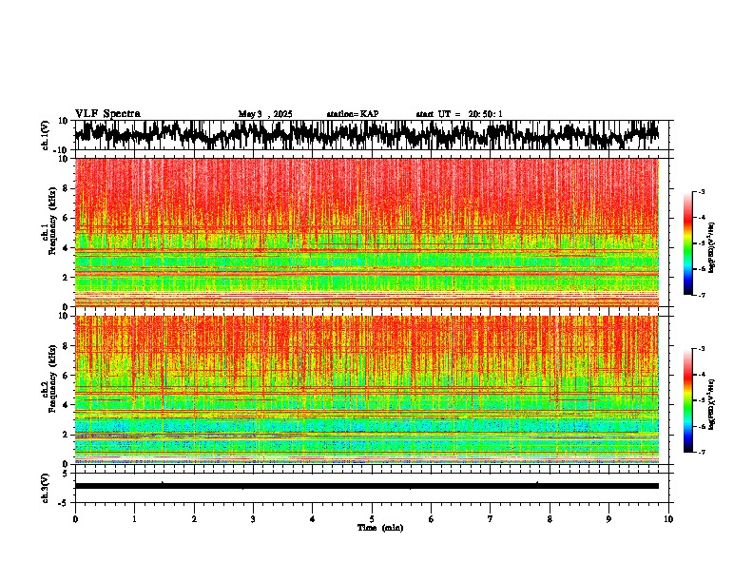
Task: Click the "ch.3(V)" axis label
Action: (x=46, y=488)
